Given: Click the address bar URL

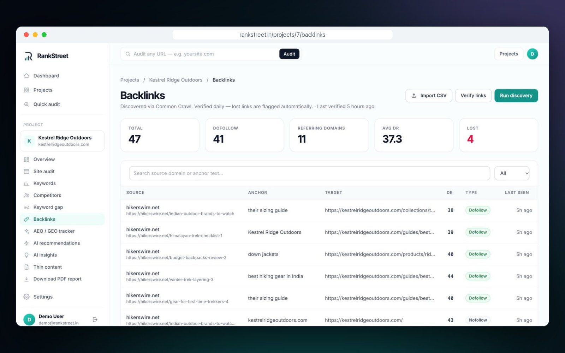Looking at the screenshot, I should point(282,35).
